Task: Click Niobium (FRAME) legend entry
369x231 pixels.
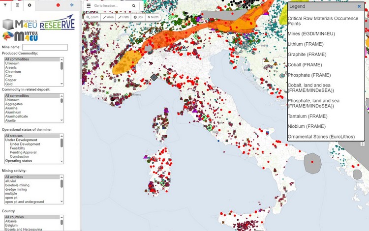Action: point(307,126)
